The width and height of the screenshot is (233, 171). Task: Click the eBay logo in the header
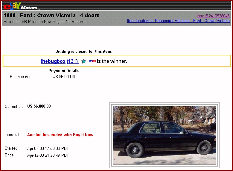click(12, 6)
